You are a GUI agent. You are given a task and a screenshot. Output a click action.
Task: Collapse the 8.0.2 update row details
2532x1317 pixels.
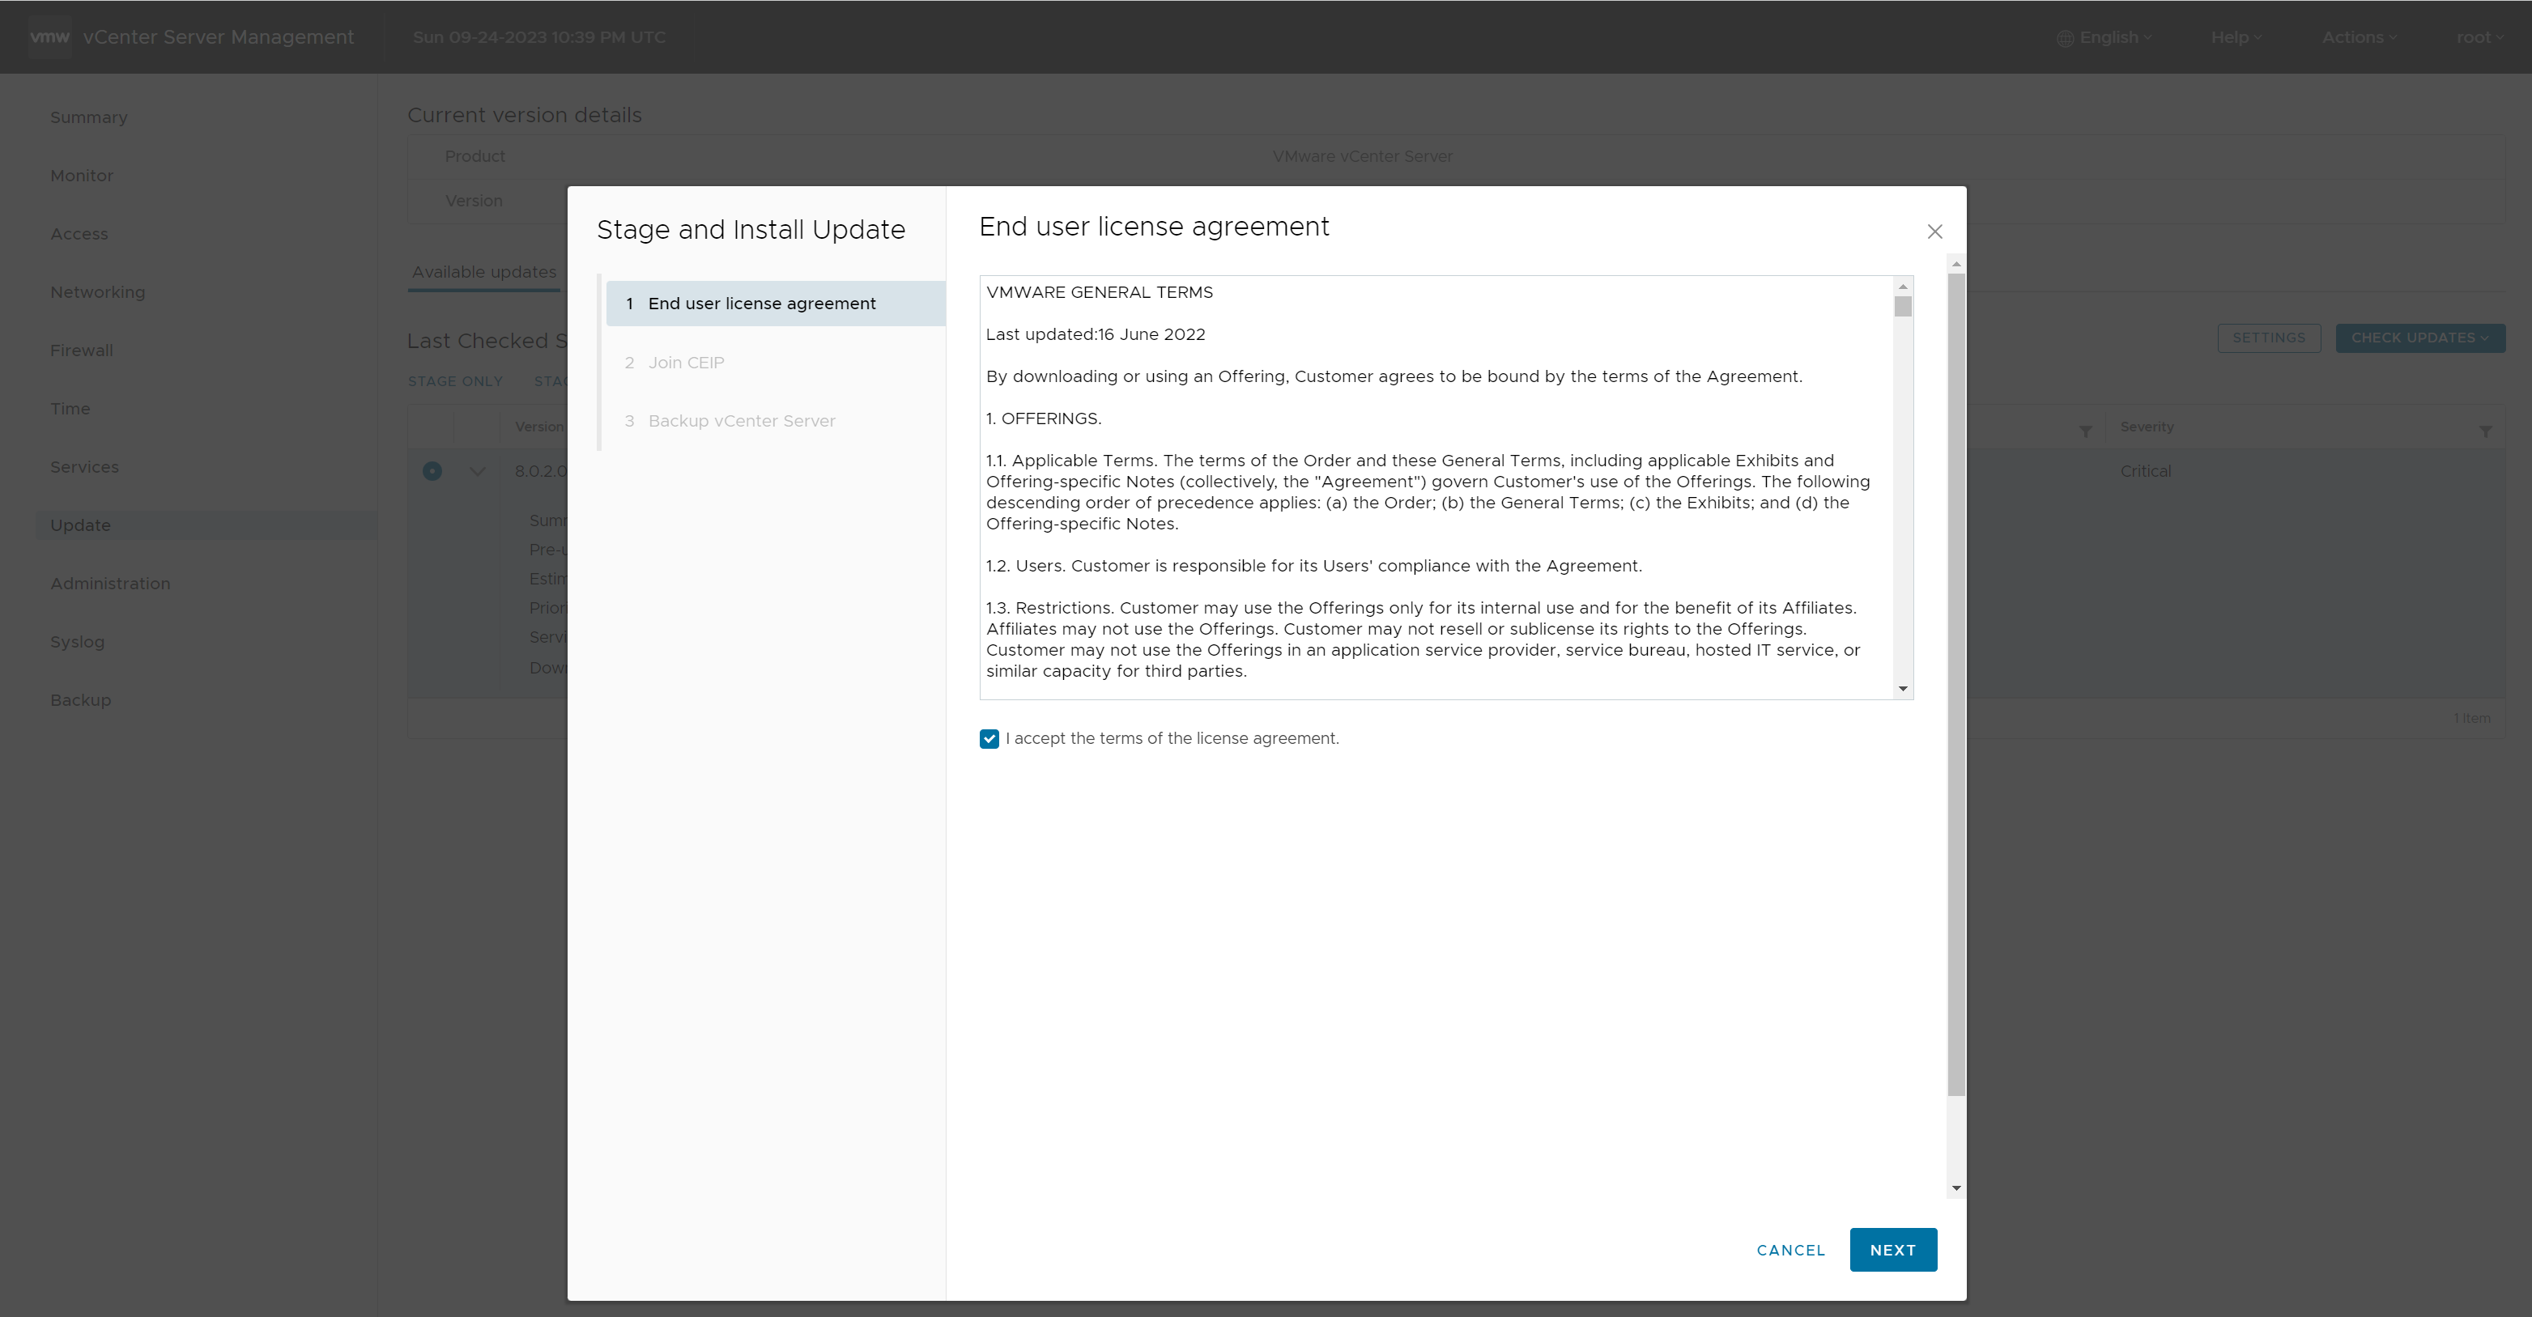click(478, 472)
